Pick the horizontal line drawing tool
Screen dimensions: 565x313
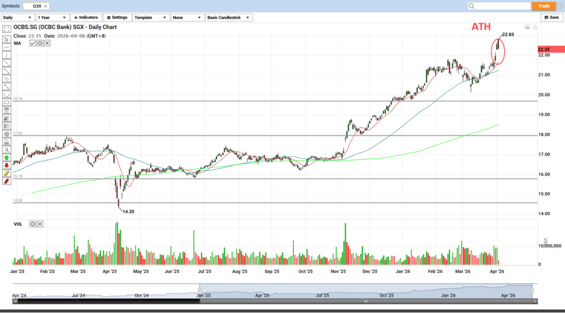click(6, 47)
